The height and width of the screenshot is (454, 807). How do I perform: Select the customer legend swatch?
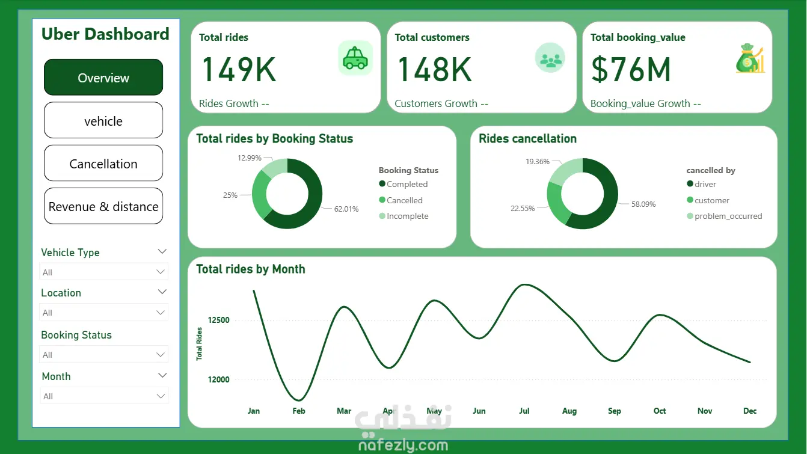(x=690, y=200)
